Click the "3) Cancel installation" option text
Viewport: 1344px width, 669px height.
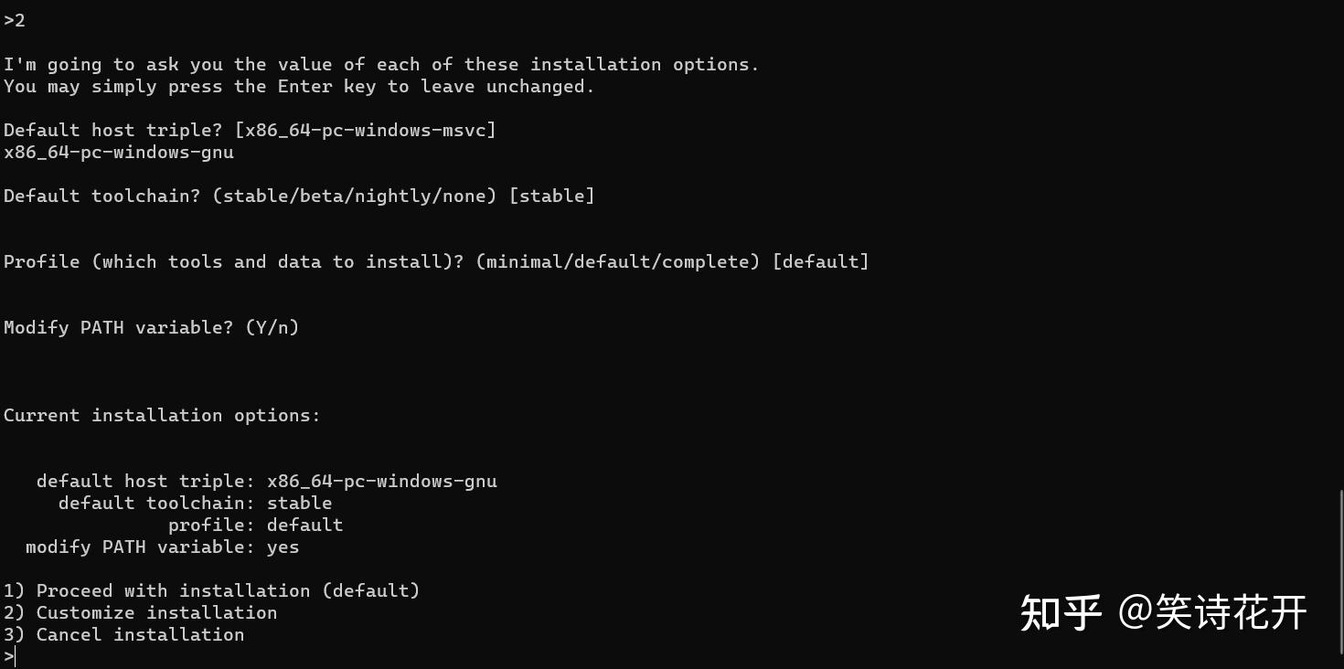(x=123, y=634)
